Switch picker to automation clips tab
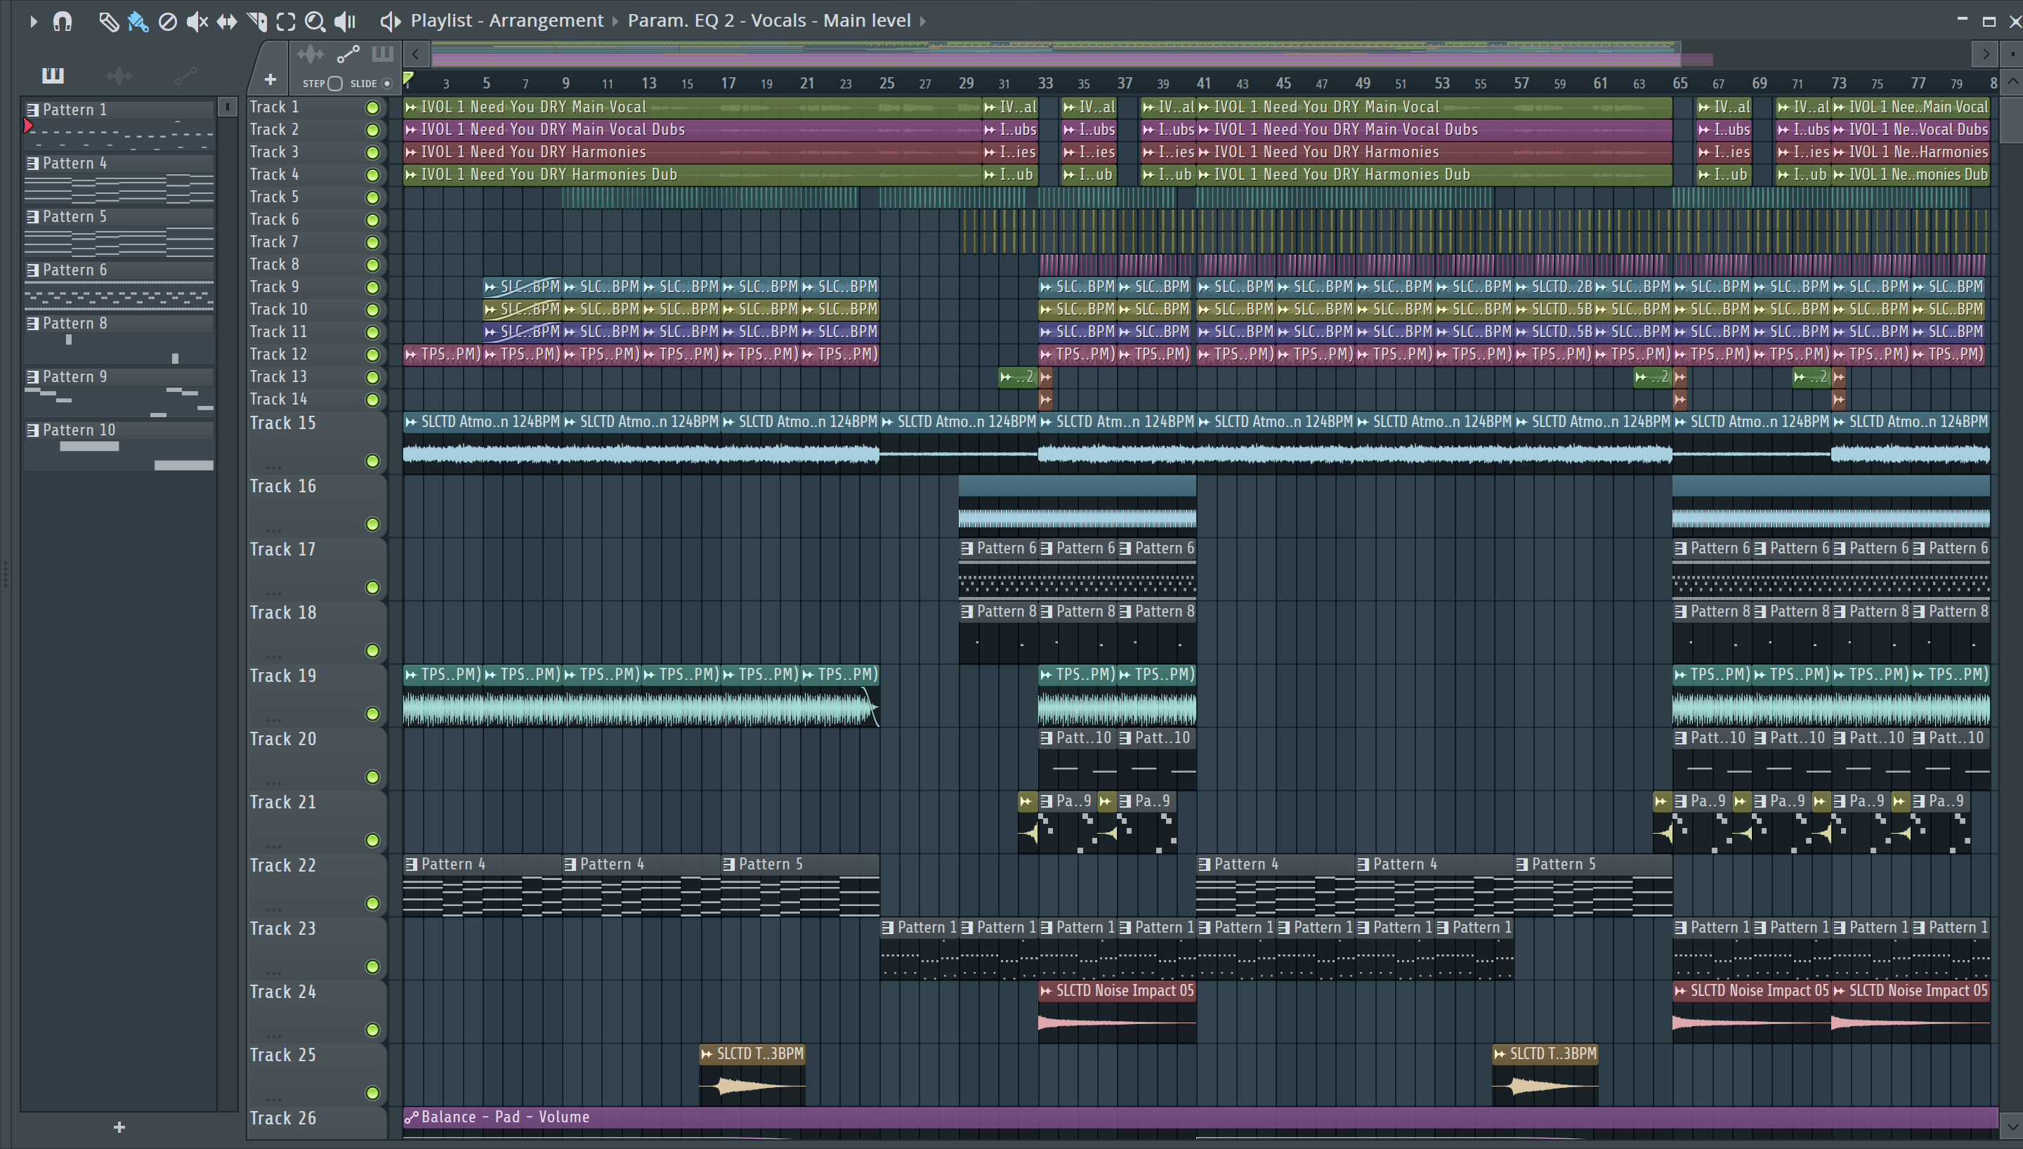The image size is (2023, 1149). pyautogui.click(x=185, y=76)
